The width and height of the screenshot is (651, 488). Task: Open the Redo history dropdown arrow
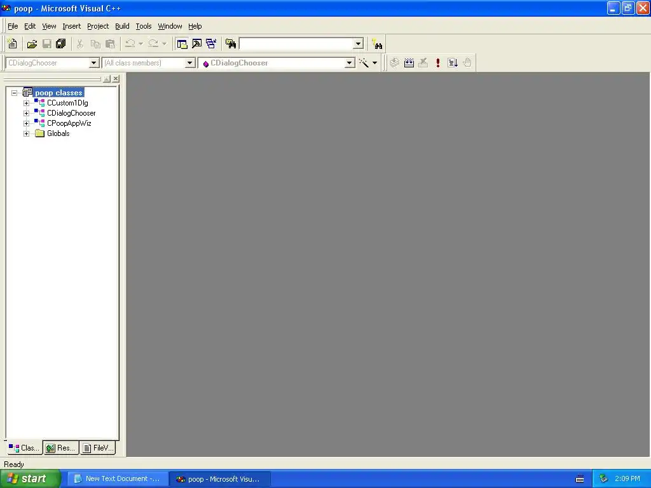[165, 44]
